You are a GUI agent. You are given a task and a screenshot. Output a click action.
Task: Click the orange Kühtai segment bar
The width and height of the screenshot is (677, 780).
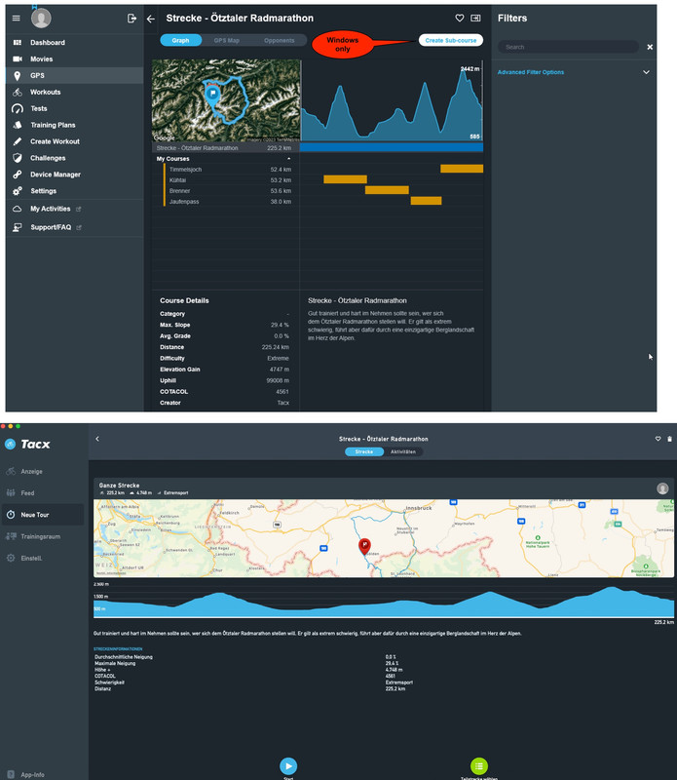pyautogui.click(x=346, y=179)
